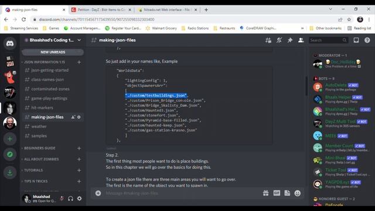Click Download Apps icon in server bar

tap(10, 172)
